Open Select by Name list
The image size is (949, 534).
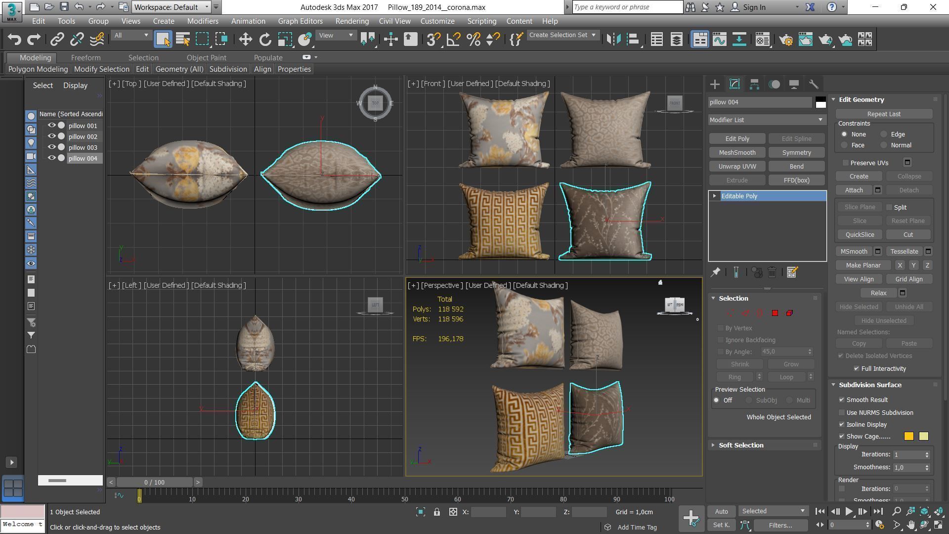pos(183,40)
